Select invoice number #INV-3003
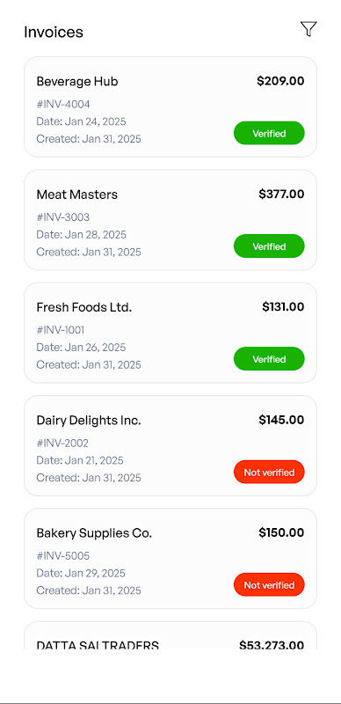Screen dimensions: 341x704 (62, 217)
